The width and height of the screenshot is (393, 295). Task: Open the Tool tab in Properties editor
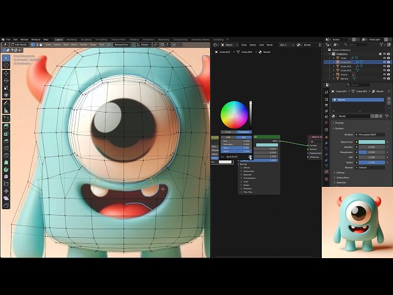[x=326, y=92]
